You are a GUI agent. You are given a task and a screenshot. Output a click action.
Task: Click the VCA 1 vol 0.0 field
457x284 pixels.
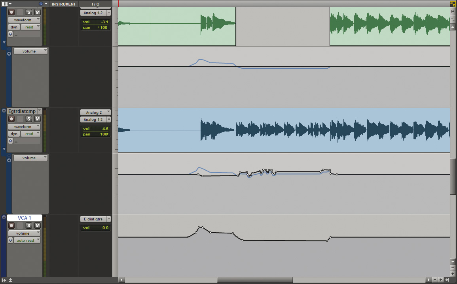pos(95,228)
